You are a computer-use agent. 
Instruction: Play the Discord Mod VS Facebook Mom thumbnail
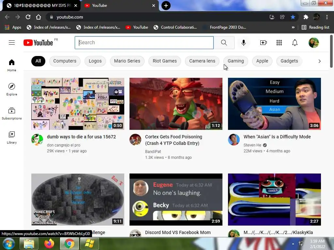pos(176,200)
